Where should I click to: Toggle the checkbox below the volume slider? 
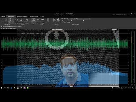[x=62, y=22]
